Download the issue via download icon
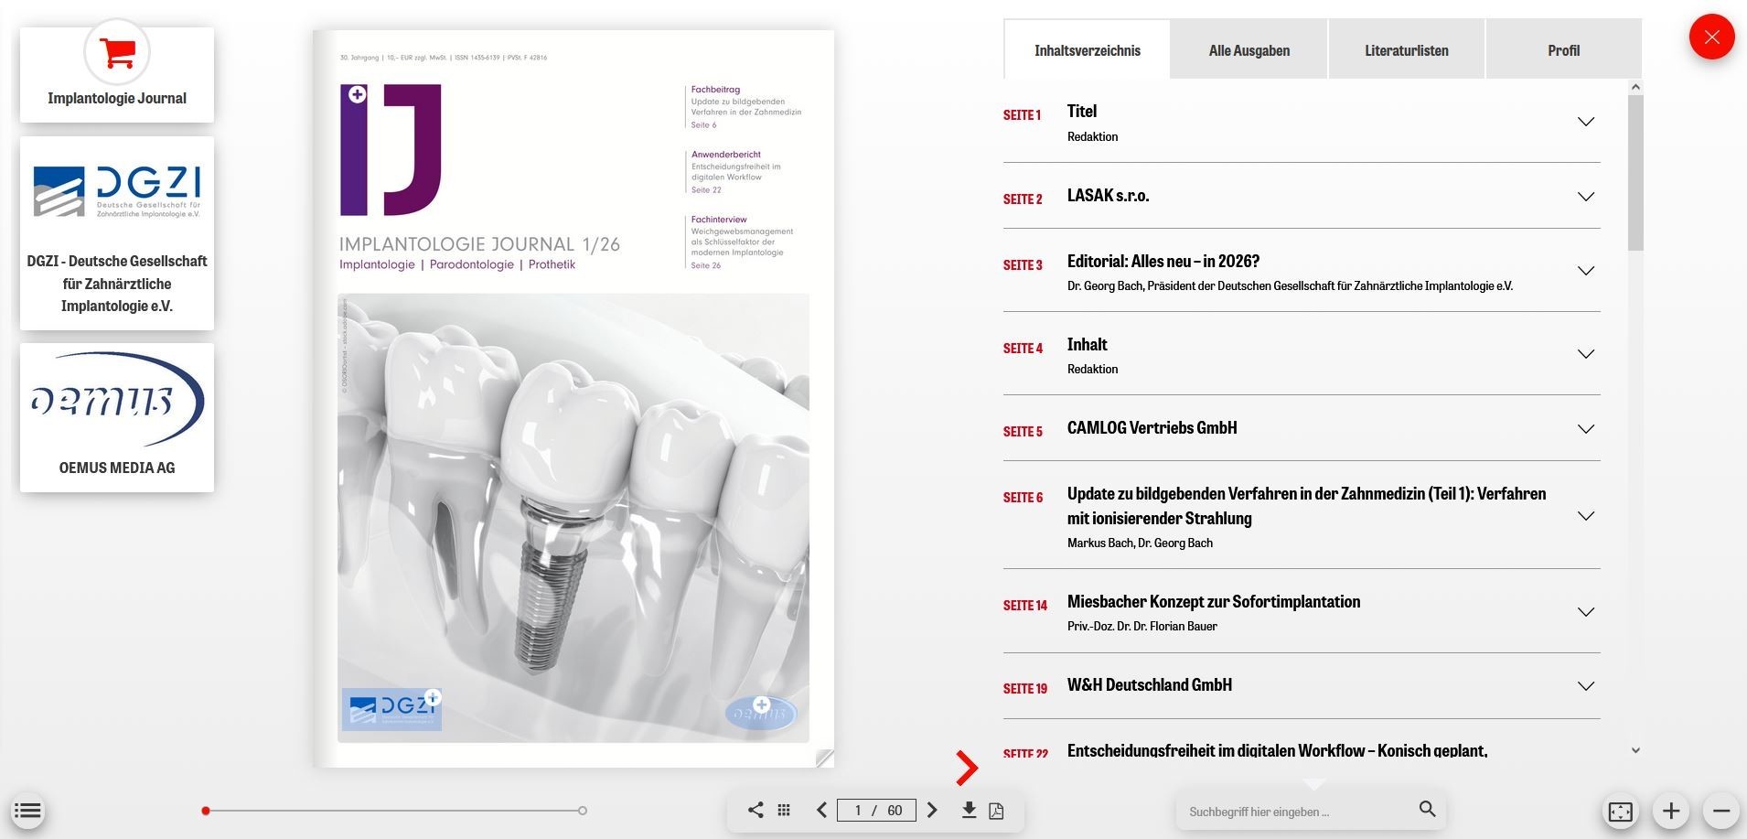Image resolution: width=1747 pixels, height=839 pixels. (x=969, y=810)
